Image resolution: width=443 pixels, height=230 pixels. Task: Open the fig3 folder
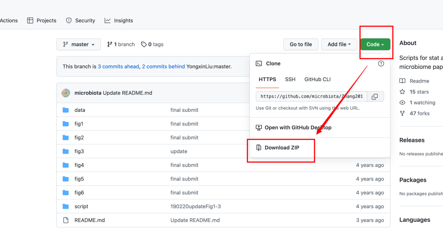[79, 151]
